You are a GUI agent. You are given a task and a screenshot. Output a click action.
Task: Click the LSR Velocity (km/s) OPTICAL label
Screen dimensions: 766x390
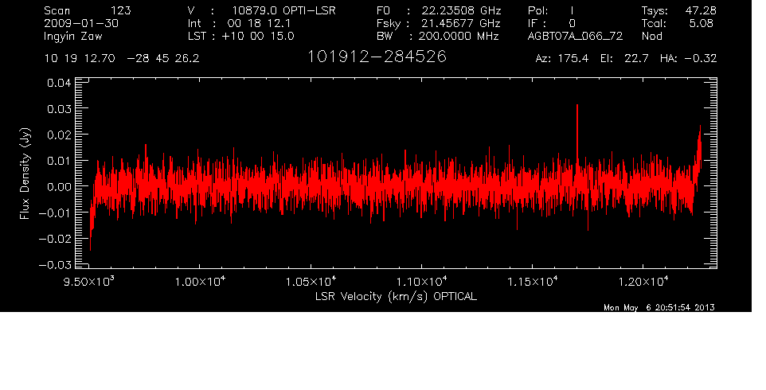[x=396, y=296]
